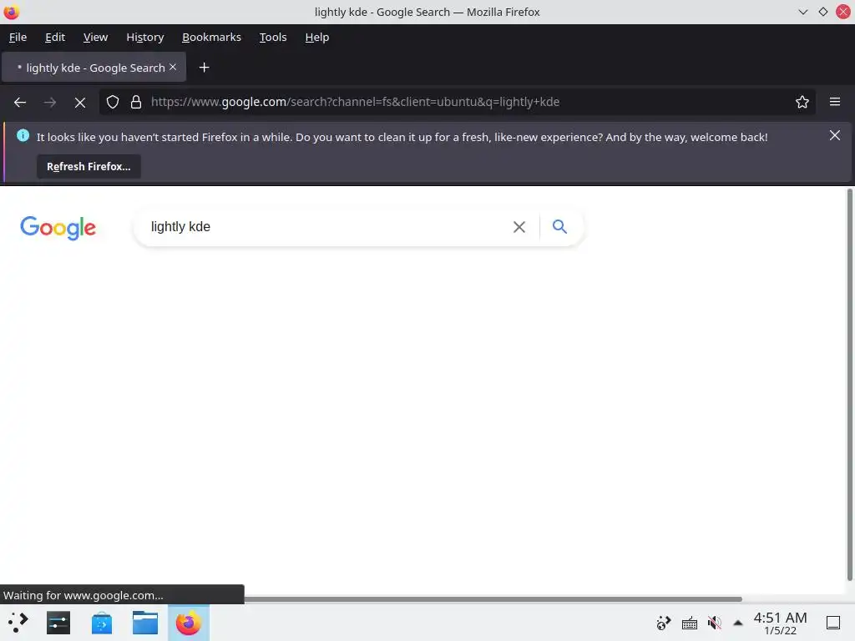Click the muted volume tray icon
Viewport: 855px width, 641px height.
715,623
